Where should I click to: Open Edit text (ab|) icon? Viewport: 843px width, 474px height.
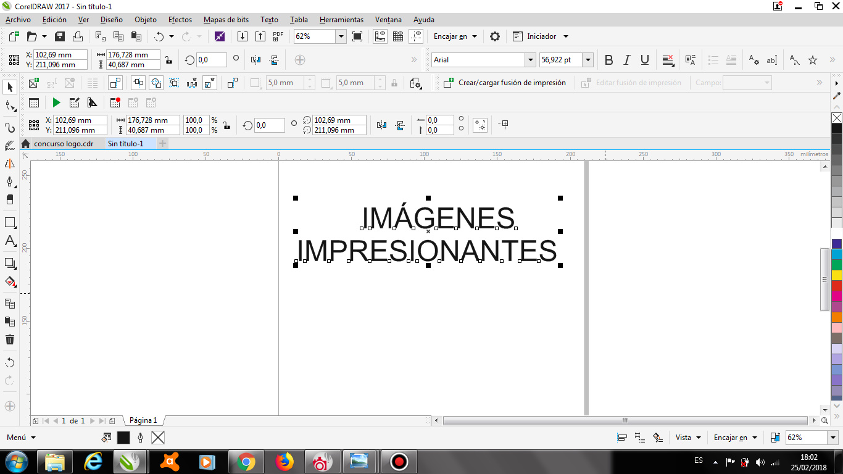tap(771, 60)
